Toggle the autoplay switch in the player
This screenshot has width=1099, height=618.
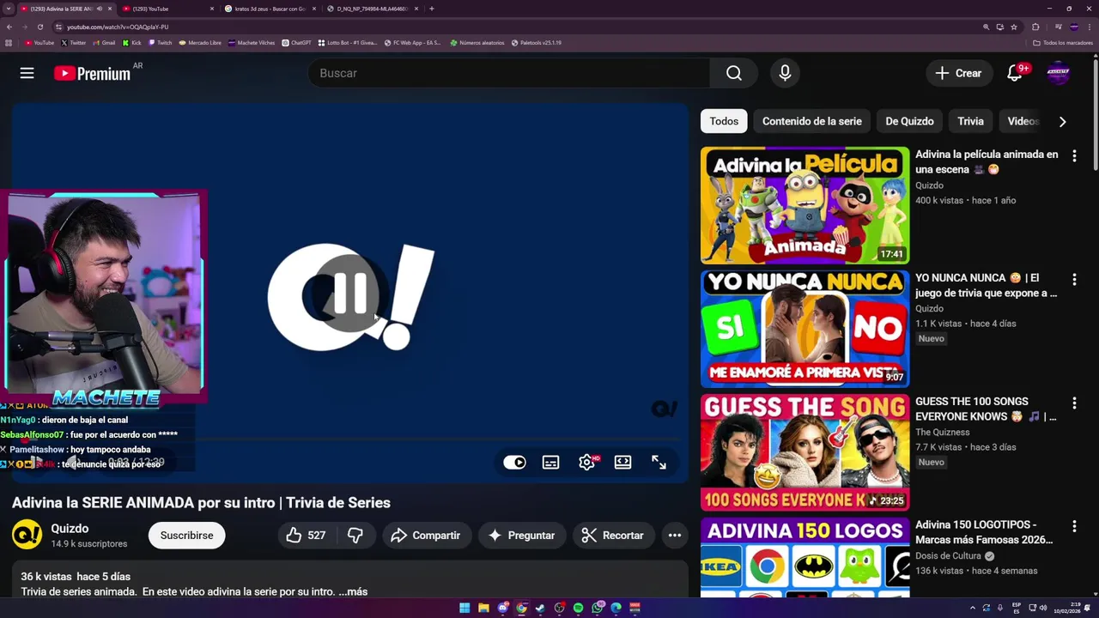coord(515,463)
